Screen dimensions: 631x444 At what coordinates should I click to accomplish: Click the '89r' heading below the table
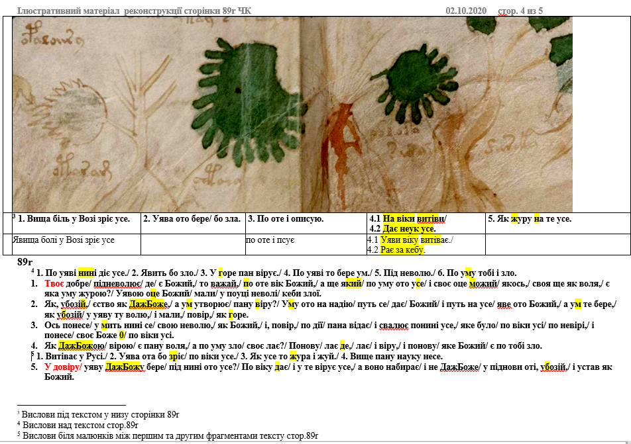pos(25,262)
